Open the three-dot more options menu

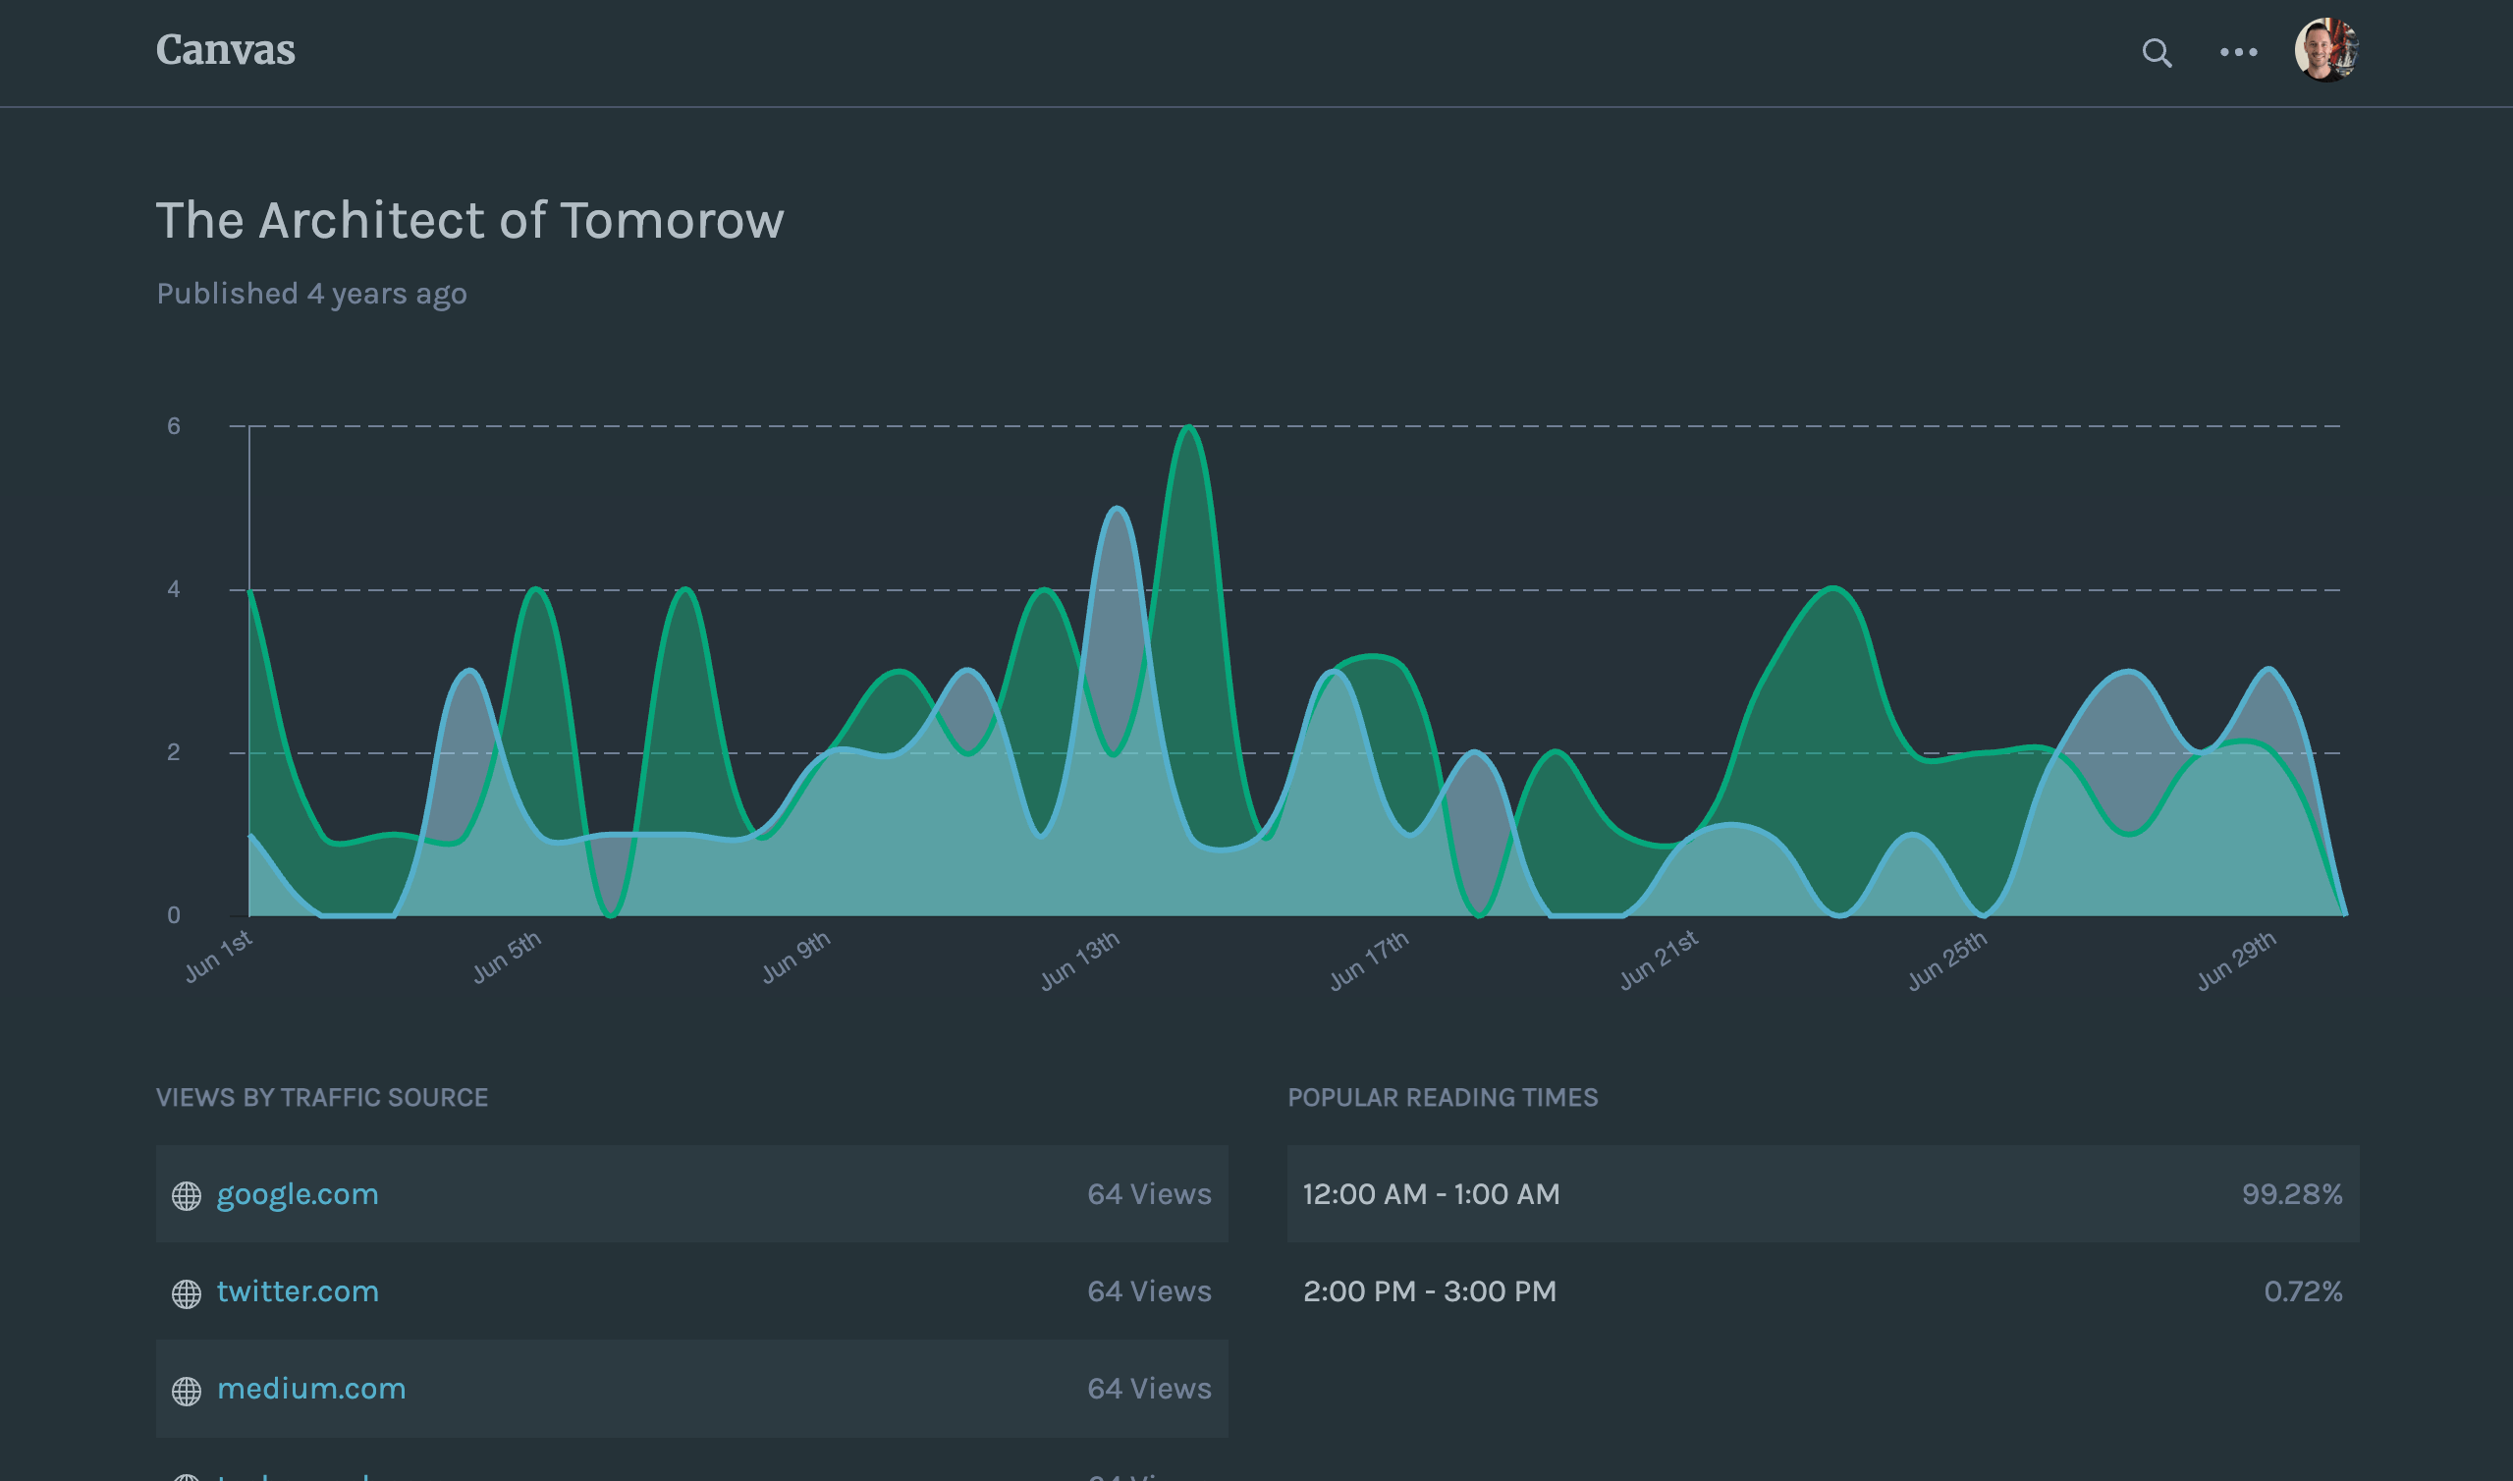(x=2238, y=52)
